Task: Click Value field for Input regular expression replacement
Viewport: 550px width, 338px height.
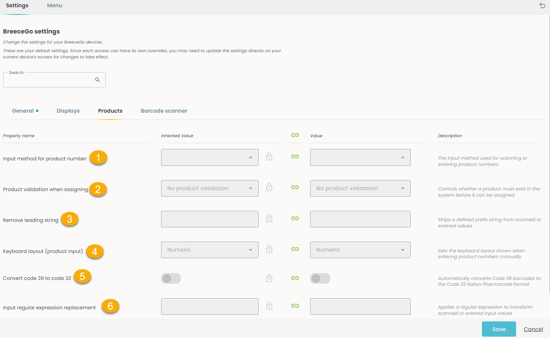Action: (x=360, y=307)
